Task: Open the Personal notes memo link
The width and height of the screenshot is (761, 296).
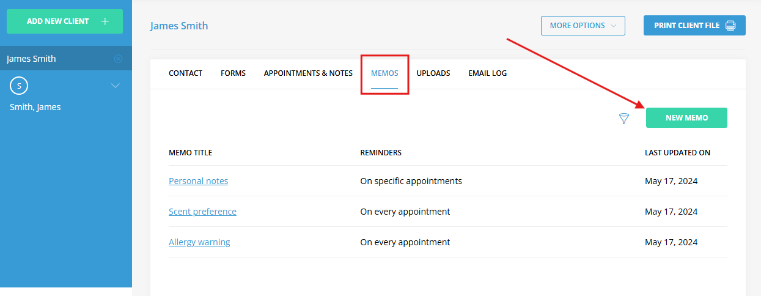Action: (198, 181)
